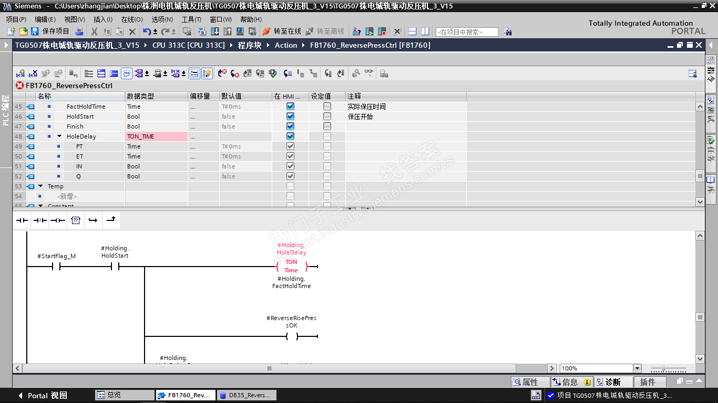Click the Copy icon in main toolbar

[x=107, y=31]
